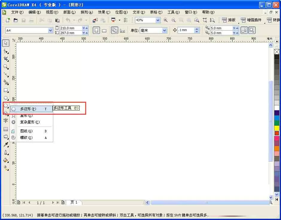Go to next page arrow
This screenshot has width=281, height=220.
click(53, 202)
